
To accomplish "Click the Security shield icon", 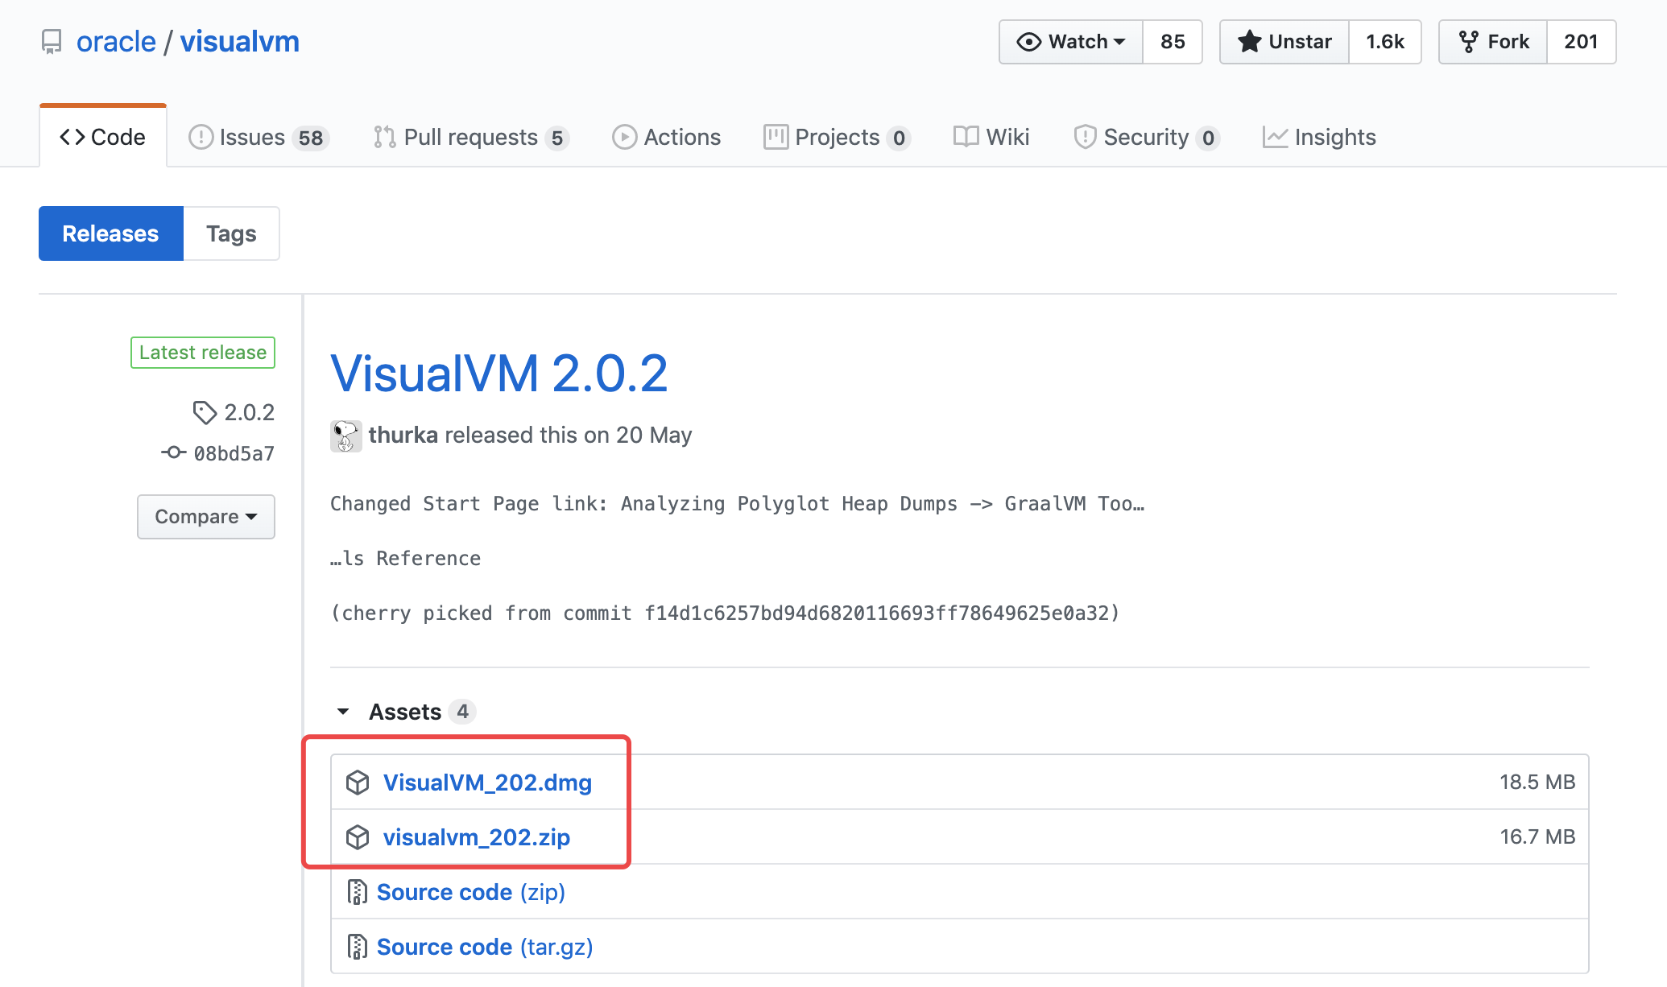I will tap(1086, 137).
